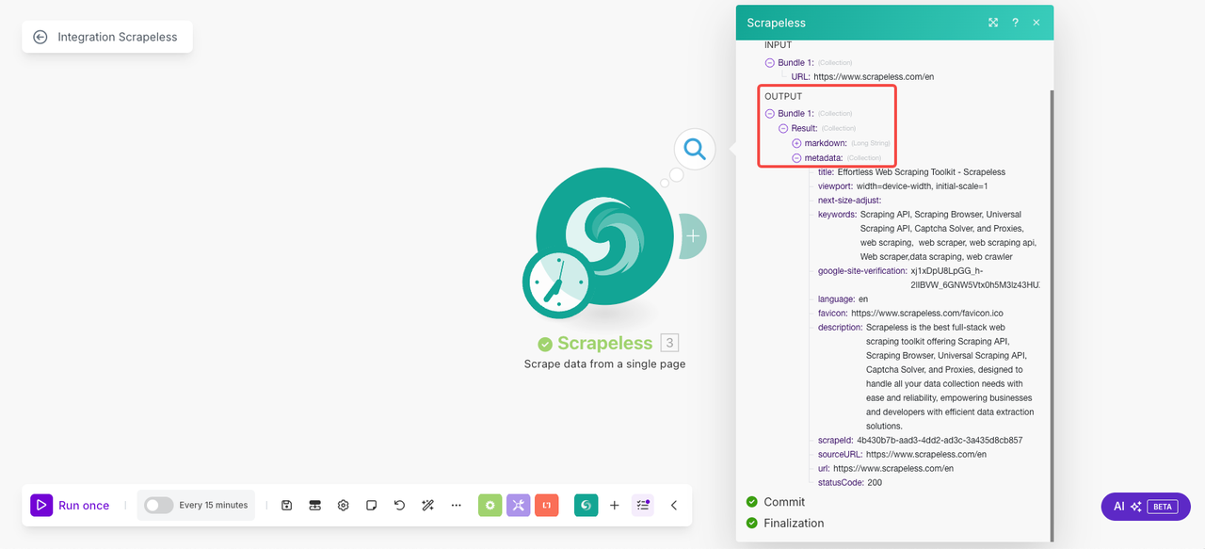Select the URL value https://www.scrapeless.com/en under INPUT
This screenshot has width=1205, height=549.
874,77
